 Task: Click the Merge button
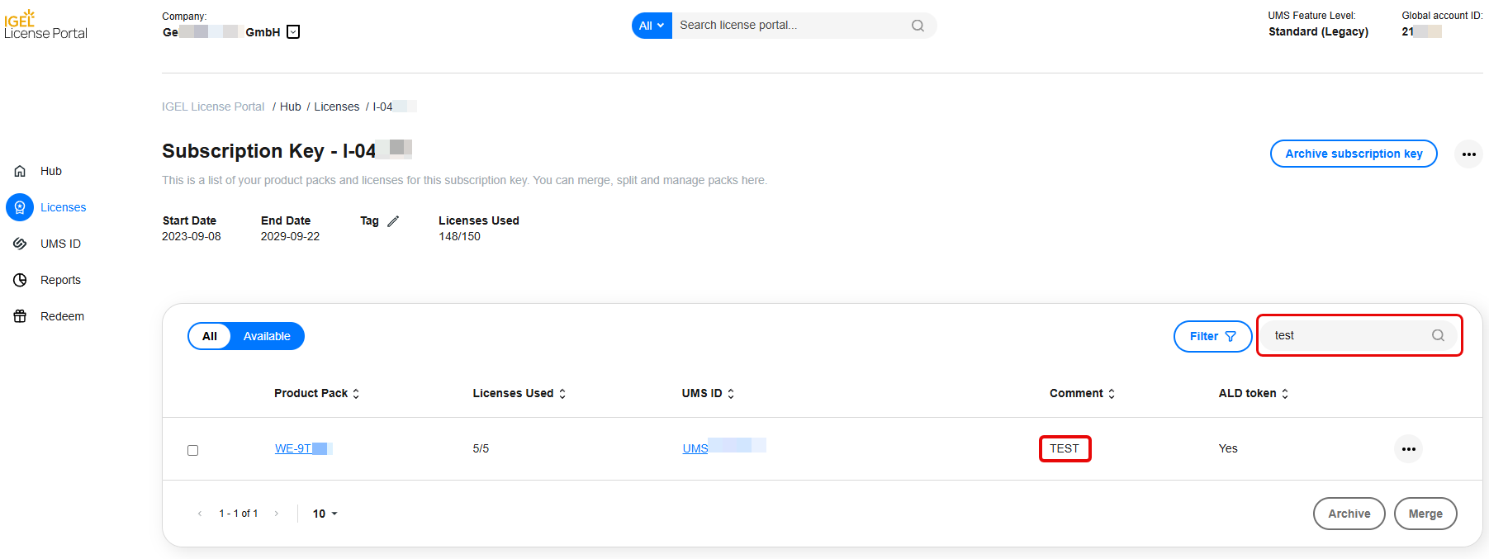click(x=1425, y=514)
